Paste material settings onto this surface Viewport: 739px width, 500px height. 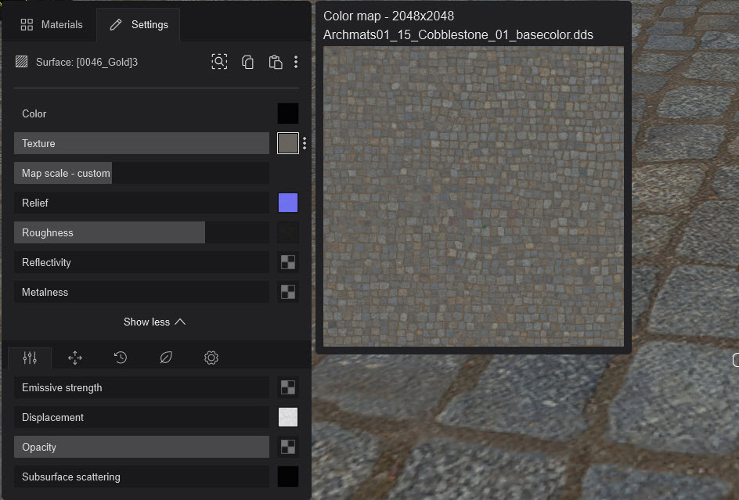click(x=275, y=62)
